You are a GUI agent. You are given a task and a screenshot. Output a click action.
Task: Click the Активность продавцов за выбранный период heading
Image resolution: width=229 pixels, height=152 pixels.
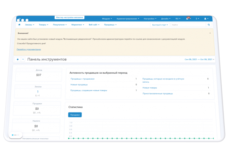98,73
